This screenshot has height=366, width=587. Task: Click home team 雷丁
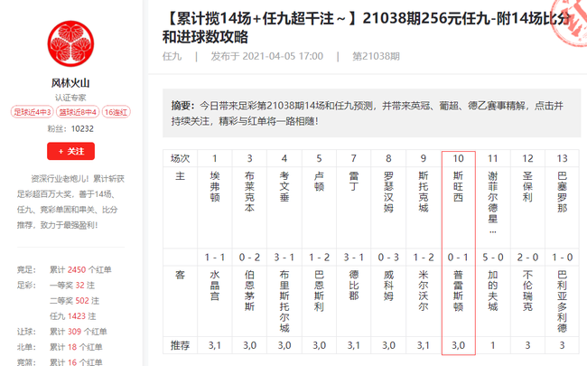(354, 182)
